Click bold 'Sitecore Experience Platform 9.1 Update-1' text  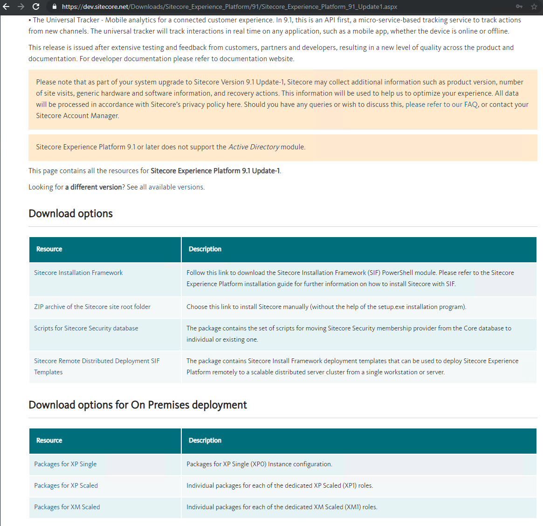click(215, 171)
